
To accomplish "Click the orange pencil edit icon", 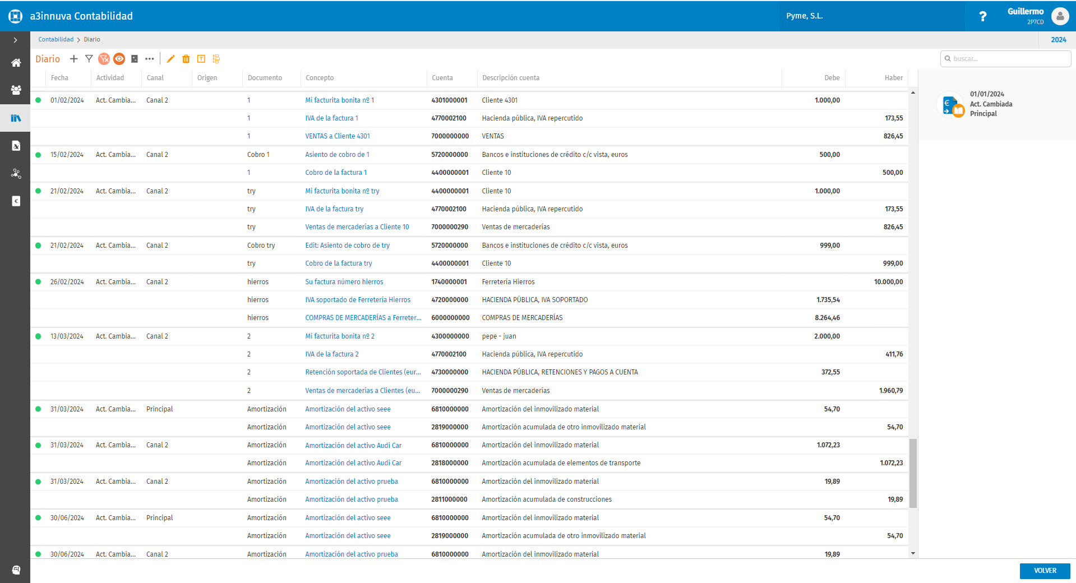I will (x=171, y=59).
